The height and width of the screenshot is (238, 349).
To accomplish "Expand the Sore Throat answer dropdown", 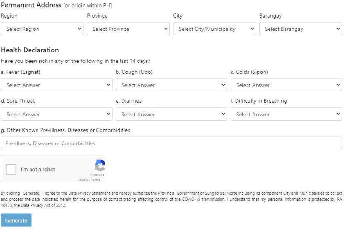I will (x=56, y=114).
